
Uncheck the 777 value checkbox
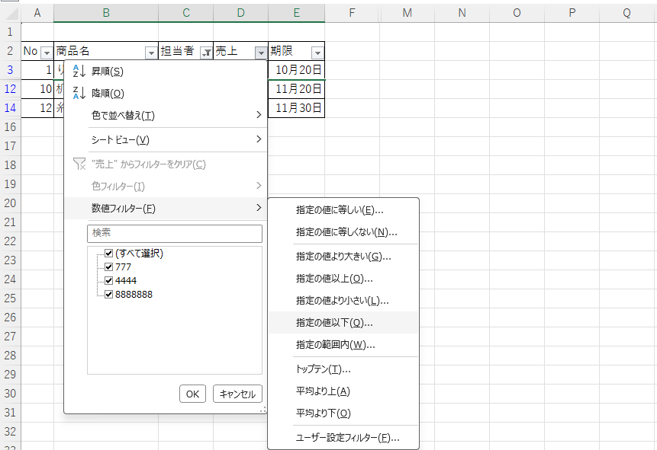pyautogui.click(x=109, y=266)
